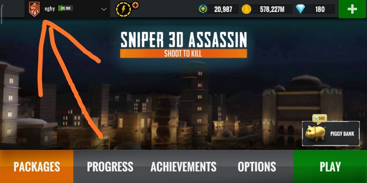Tap the small plus on energy icon
The height and width of the screenshot is (183, 367).
click(135, 5)
